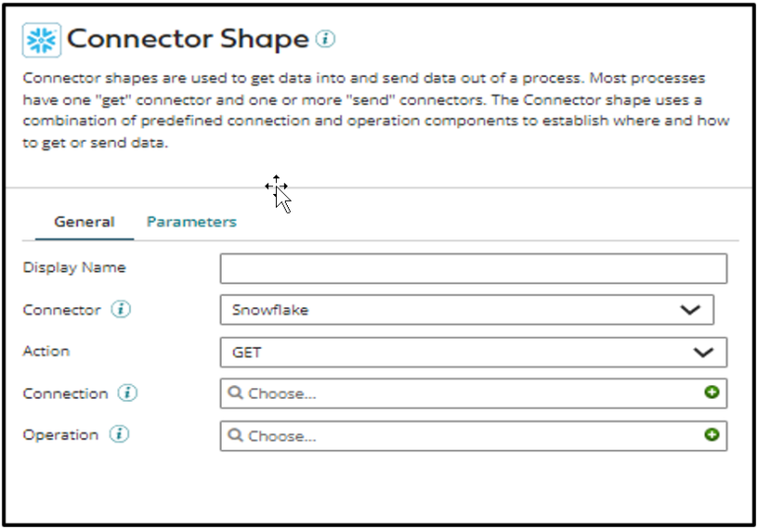Click info icon beside Connector Shape title
This screenshot has width=757, height=528.
click(326, 39)
